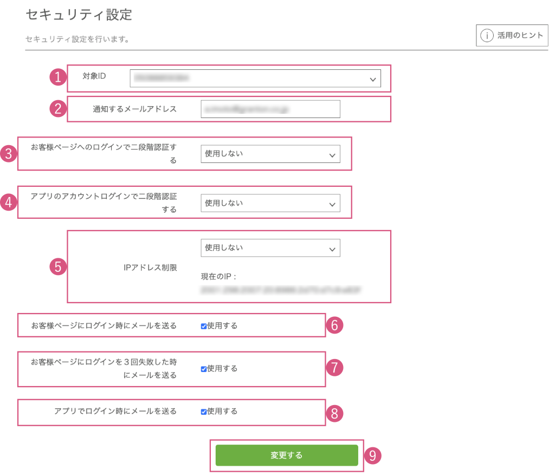The height and width of the screenshot is (476, 555).
Task: Click the pink number 6 badge
Action: click(x=335, y=325)
